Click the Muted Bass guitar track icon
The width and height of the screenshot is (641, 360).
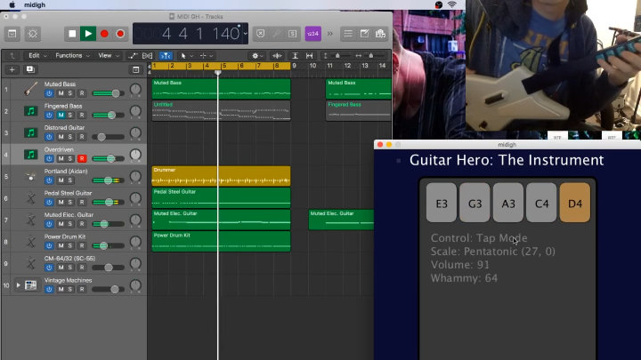(x=30, y=89)
